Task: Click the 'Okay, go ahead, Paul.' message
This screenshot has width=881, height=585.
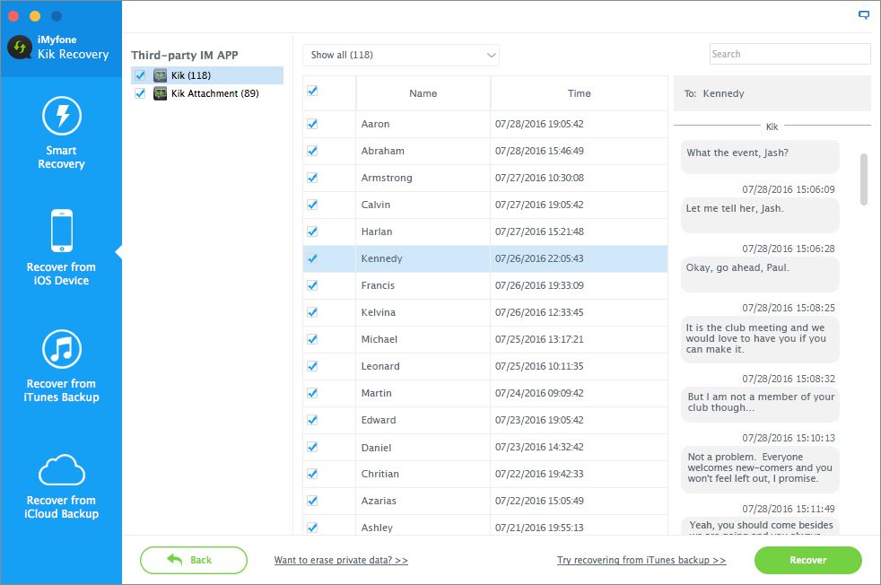Action: pyautogui.click(x=760, y=275)
